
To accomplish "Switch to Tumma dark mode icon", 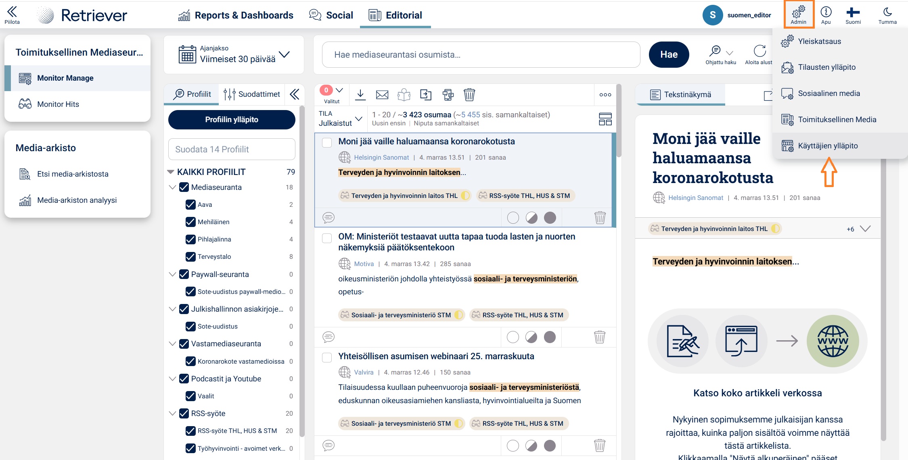I will tap(887, 12).
